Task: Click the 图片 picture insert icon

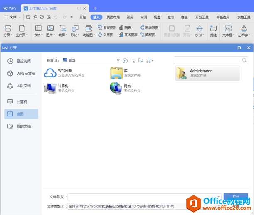Action: click(x=50, y=28)
